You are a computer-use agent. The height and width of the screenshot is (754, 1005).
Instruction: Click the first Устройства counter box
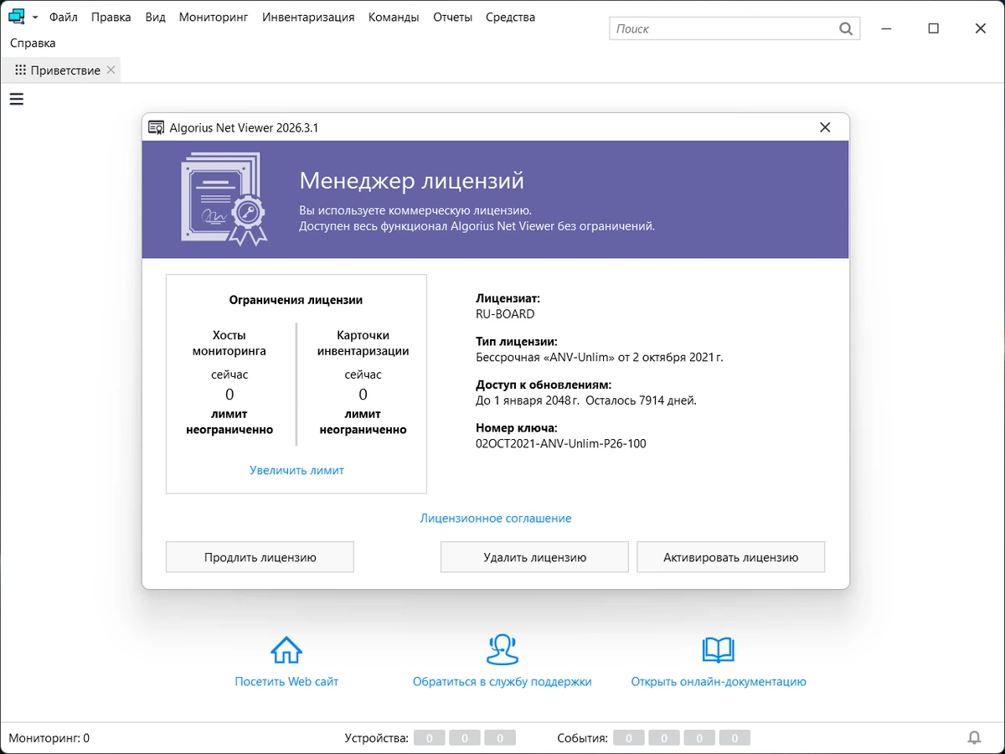(430, 738)
